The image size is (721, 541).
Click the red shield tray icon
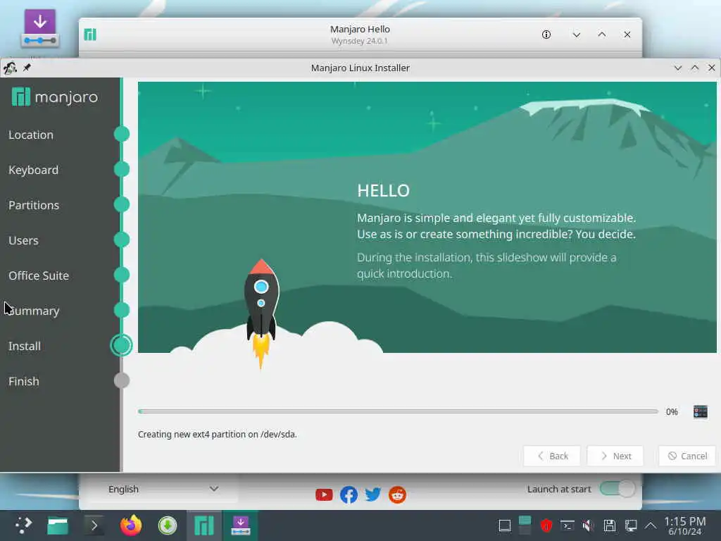point(546,526)
